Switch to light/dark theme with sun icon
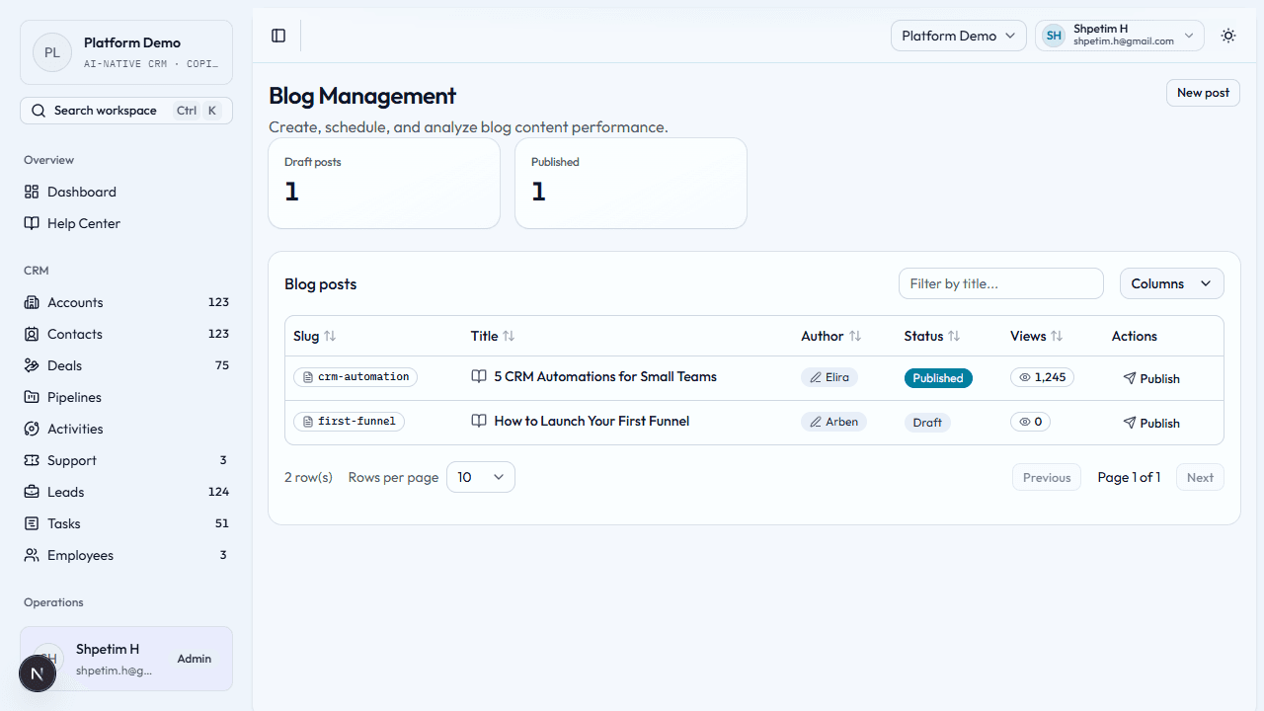Screen dimensions: 1264x711 1227,36
